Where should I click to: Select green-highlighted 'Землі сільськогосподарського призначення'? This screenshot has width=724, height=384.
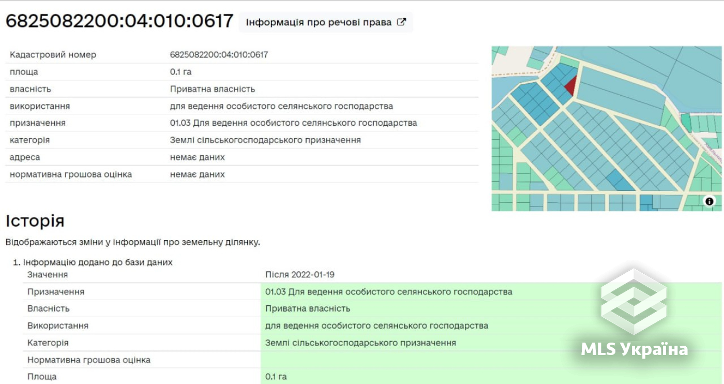[x=360, y=343]
